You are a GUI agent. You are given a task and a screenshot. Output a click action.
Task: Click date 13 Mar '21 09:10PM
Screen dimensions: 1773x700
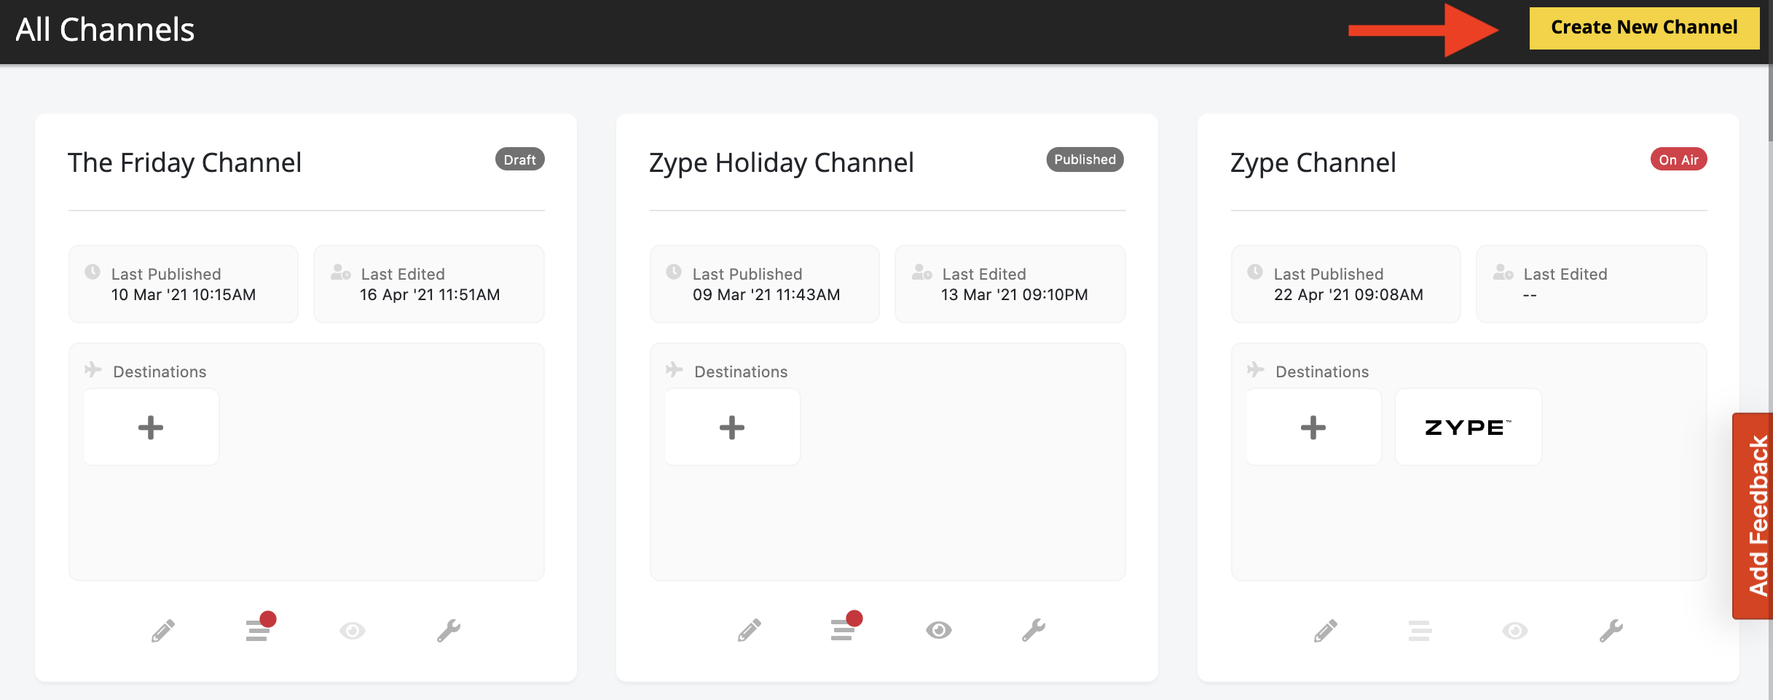pyautogui.click(x=1015, y=295)
